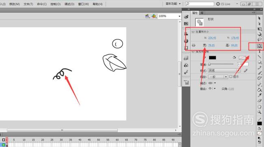264x147 pixels.
Task: Select the Lasso tool
Action: click(260, 39)
